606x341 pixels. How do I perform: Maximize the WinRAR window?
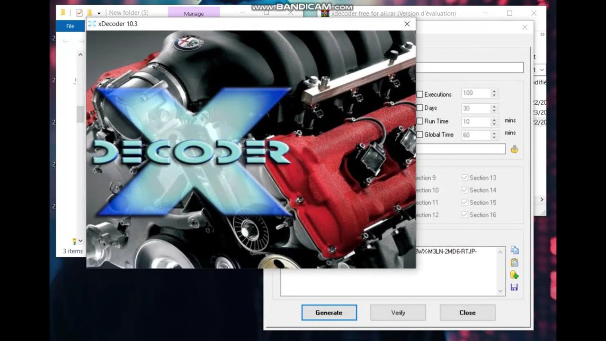pos(509,13)
